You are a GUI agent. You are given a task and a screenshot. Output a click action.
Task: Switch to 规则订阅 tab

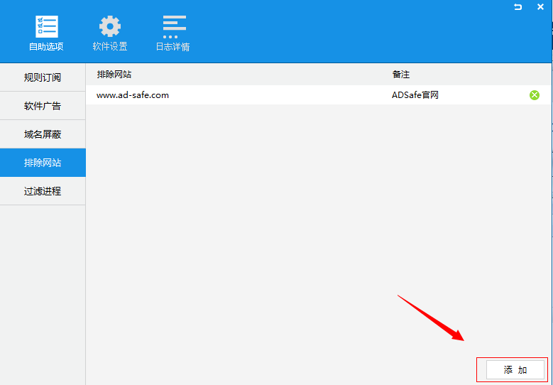[x=43, y=77]
